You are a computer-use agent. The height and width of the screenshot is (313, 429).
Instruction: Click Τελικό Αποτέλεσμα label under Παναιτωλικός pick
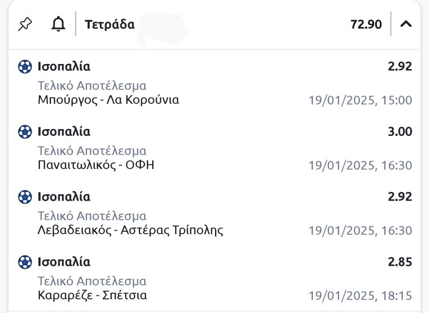tap(92, 151)
